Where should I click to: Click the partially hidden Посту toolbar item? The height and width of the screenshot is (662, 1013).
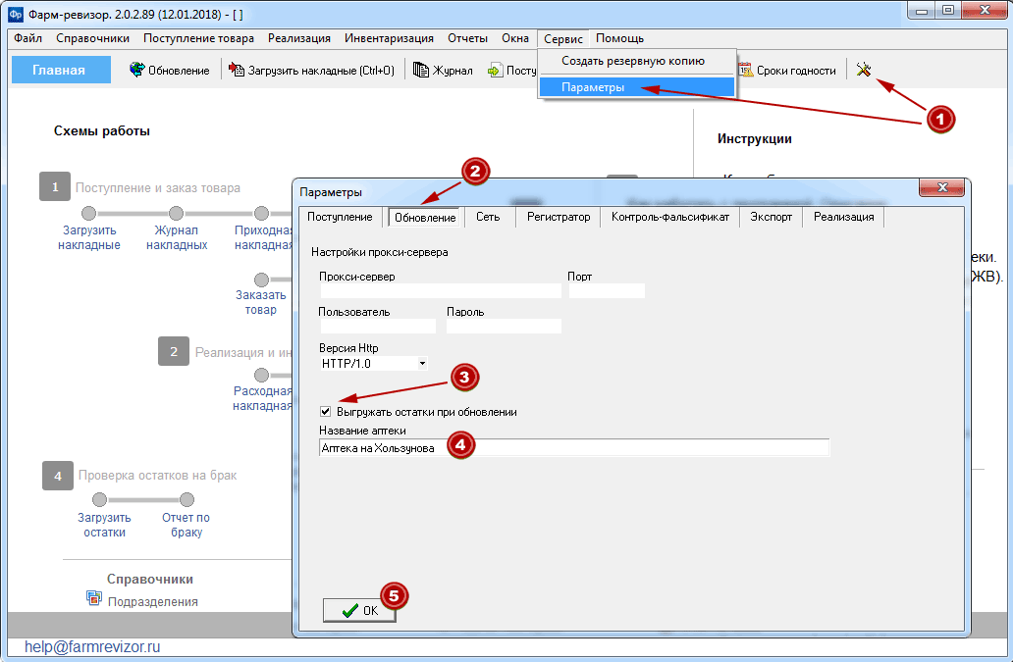tap(513, 71)
